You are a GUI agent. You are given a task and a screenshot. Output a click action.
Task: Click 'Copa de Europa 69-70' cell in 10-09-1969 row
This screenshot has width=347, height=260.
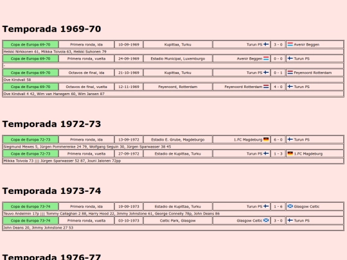tap(31, 44)
